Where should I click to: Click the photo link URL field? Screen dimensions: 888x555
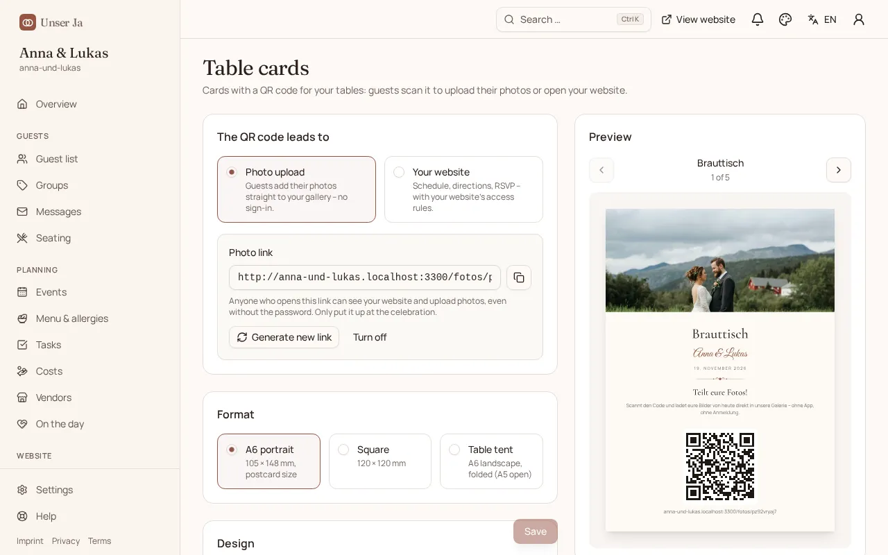(x=365, y=277)
